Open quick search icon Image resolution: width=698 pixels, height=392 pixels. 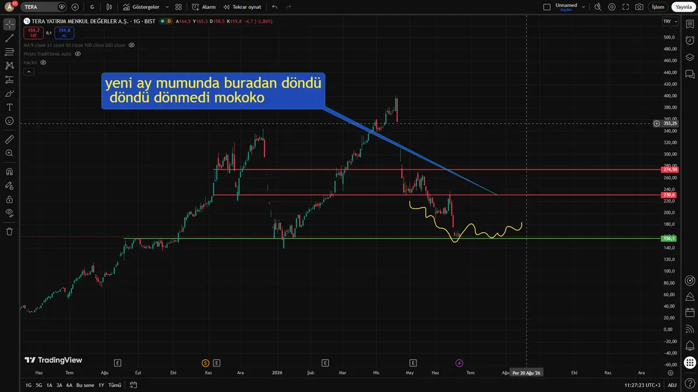click(x=598, y=7)
